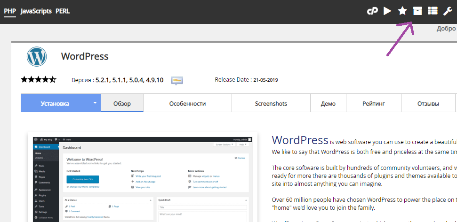
Task: Click the WordPress star rating
Action: tap(39, 80)
